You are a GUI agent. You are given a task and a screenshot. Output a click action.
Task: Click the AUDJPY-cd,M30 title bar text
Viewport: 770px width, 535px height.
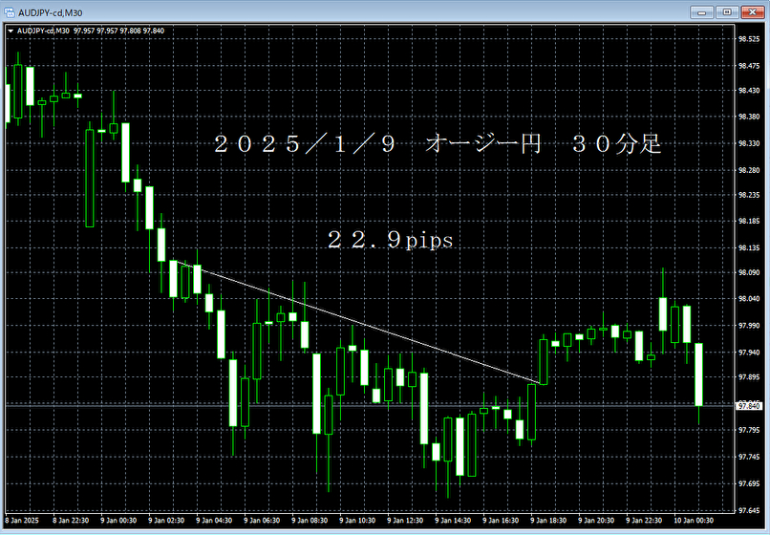point(48,11)
